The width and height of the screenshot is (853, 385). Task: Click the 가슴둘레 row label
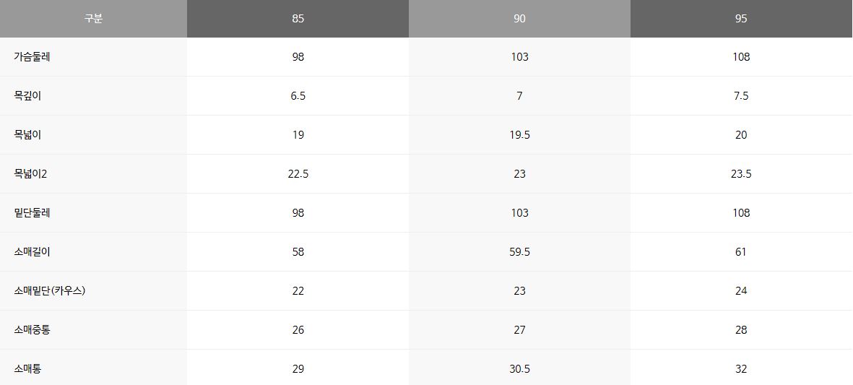[x=32, y=57]
